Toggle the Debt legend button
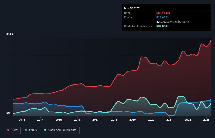215x138 pixels. coord(12,130)
